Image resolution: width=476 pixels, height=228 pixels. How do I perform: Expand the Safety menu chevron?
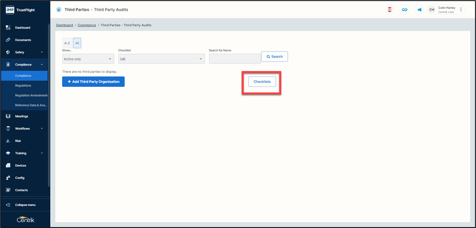click(42, 52)
